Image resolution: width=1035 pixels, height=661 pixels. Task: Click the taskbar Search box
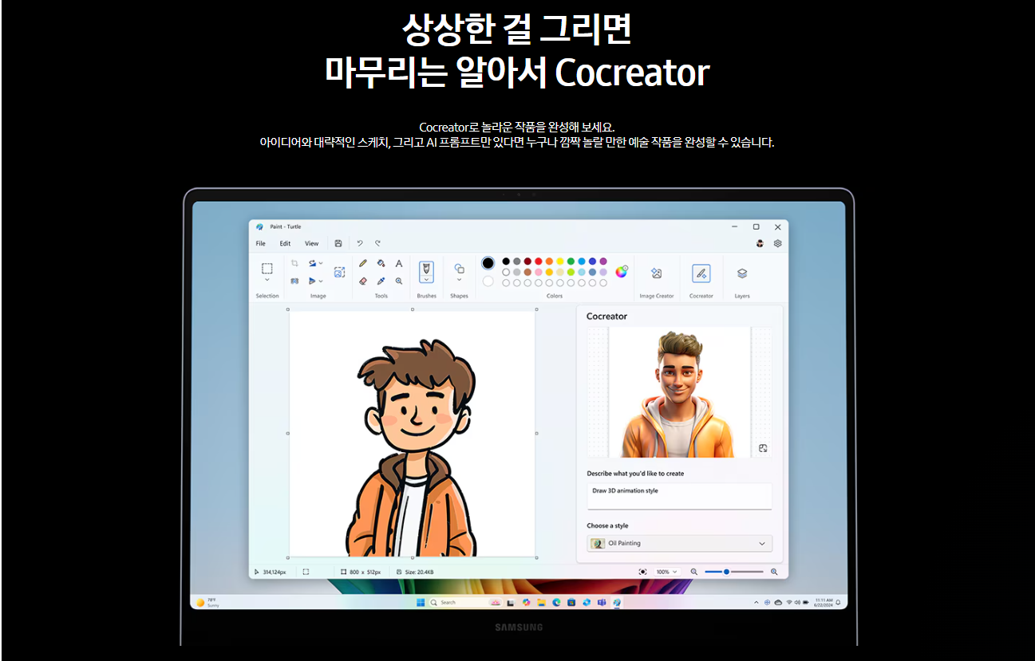point(465,603)
